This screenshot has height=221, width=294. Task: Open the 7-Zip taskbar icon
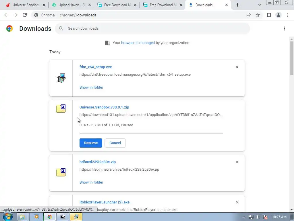pyautogui.click(x=63, y=217)
